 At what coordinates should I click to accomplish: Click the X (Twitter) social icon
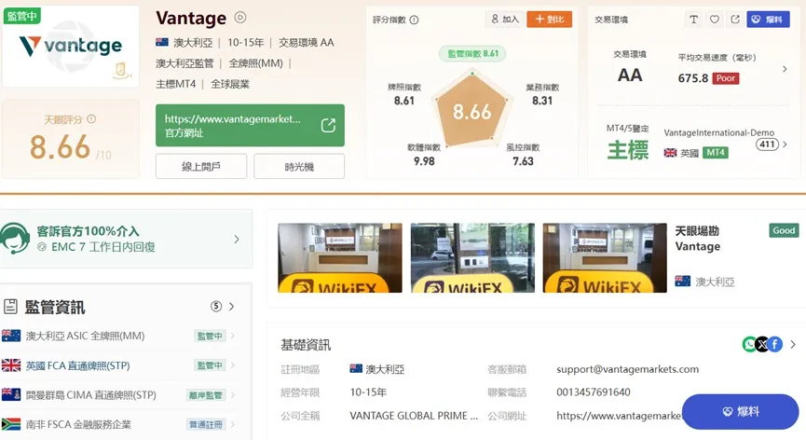[762, 344]
